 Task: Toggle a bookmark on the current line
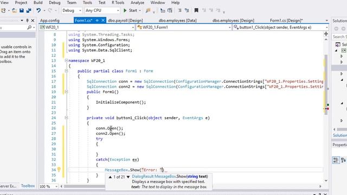196,10
